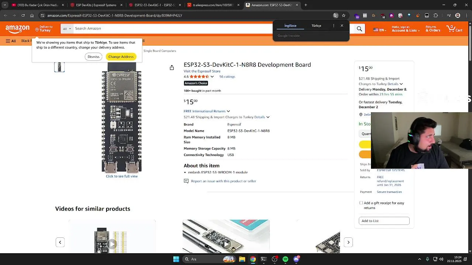Open Returns & Orders
Image resolution: width=472 pixels, height=265 pixels.
(433, 29)
